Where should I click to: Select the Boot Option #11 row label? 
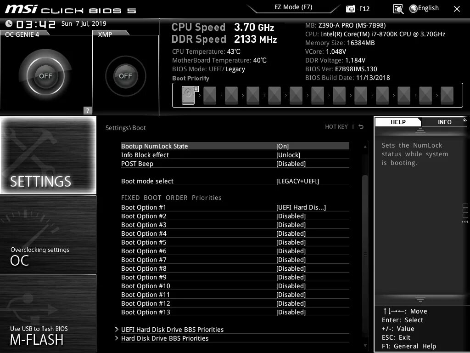[145, 295]
